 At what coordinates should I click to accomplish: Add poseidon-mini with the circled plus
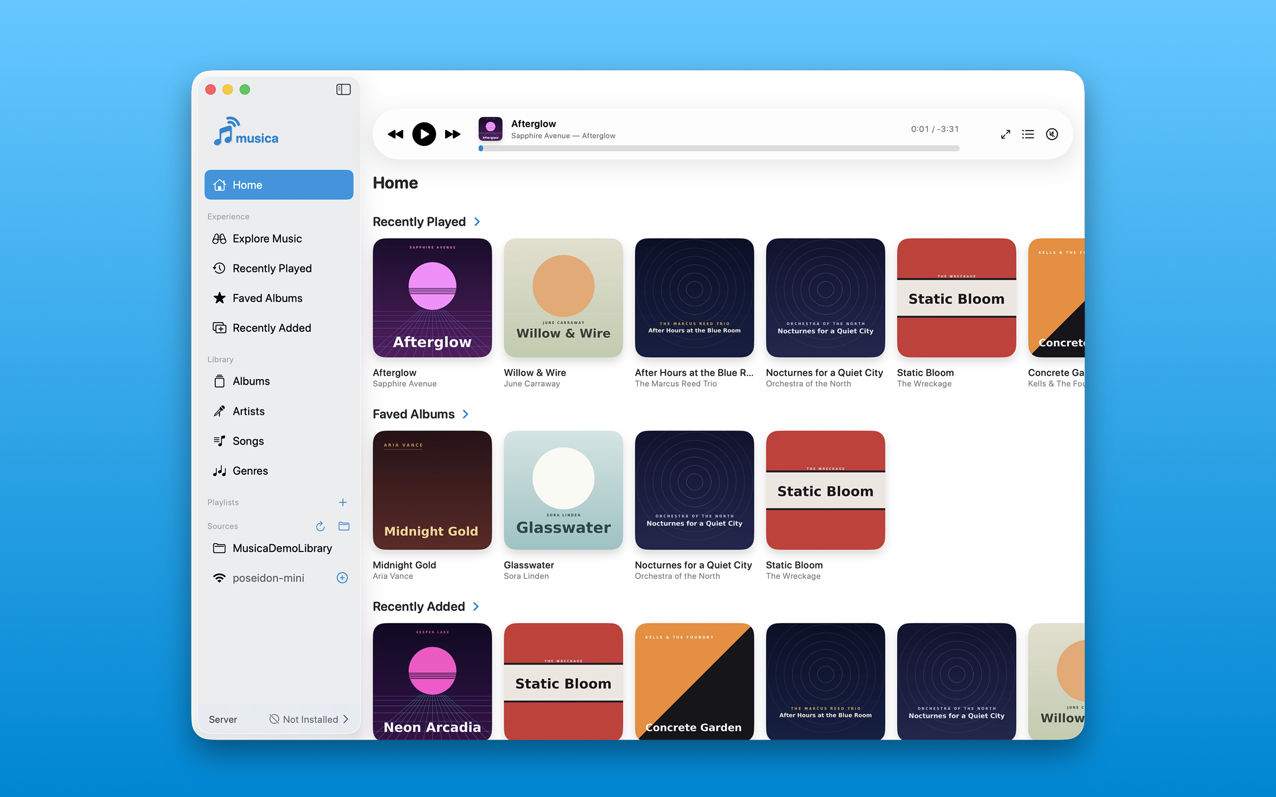coord(342,578)
